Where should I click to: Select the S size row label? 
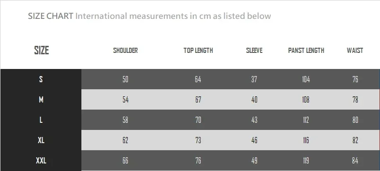pyautogui.click(x=41, y=79)
